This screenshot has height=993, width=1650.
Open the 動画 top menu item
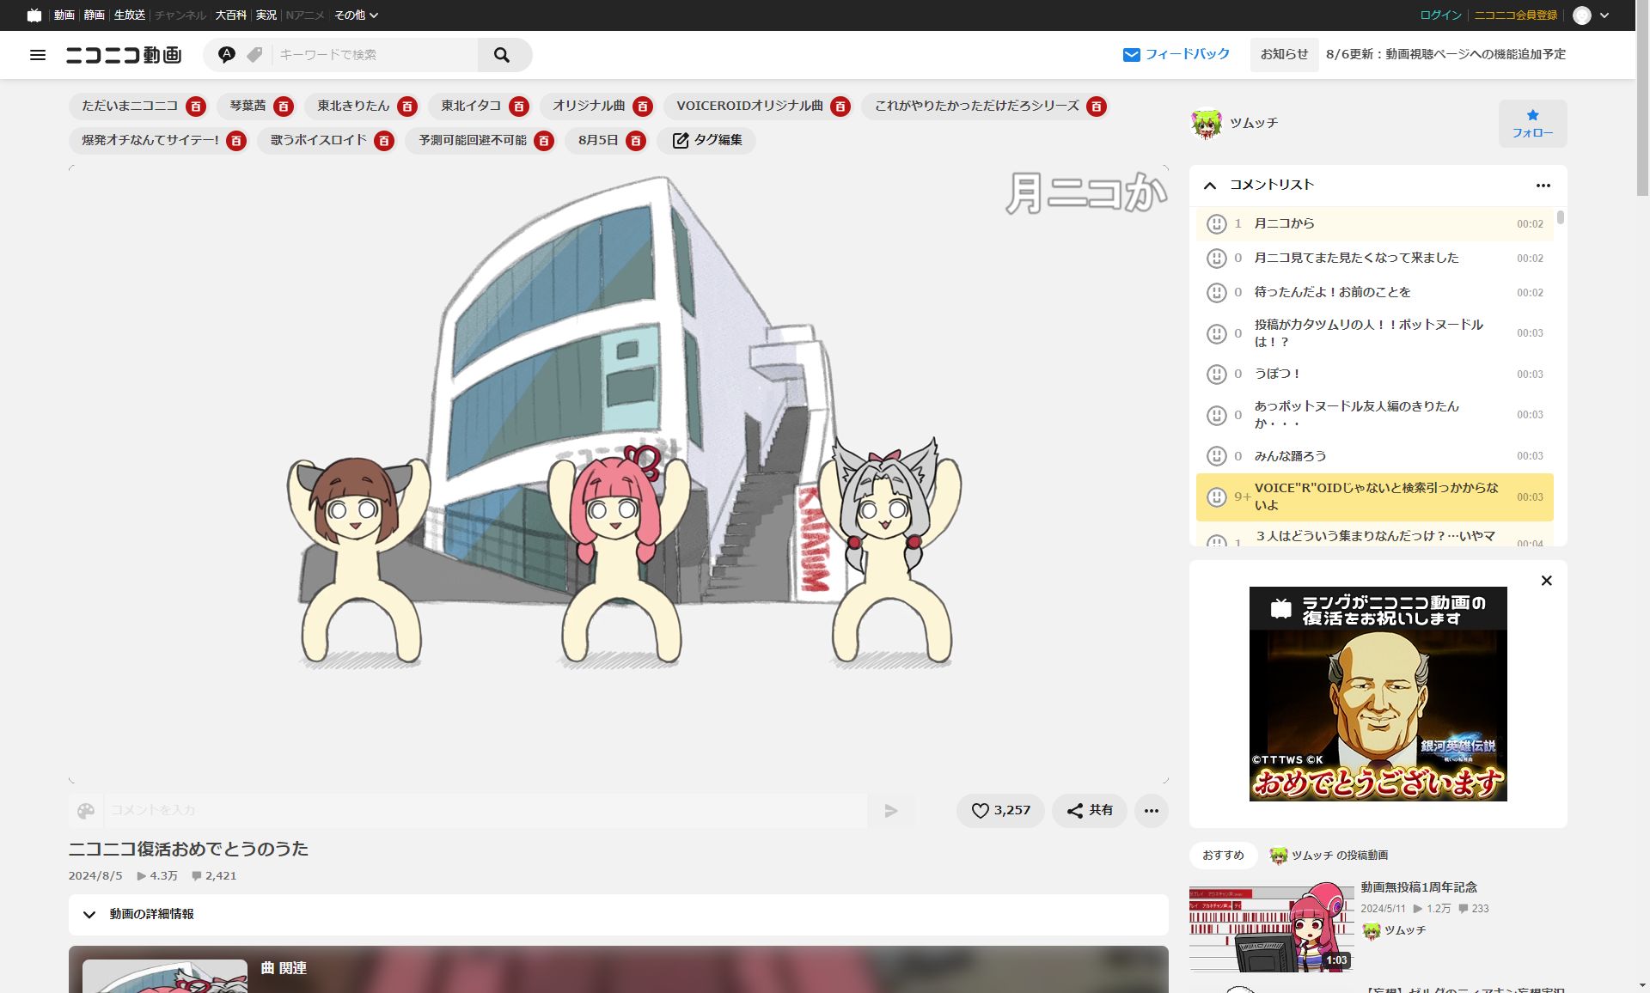pyautogui.click(x=64, y=15)
